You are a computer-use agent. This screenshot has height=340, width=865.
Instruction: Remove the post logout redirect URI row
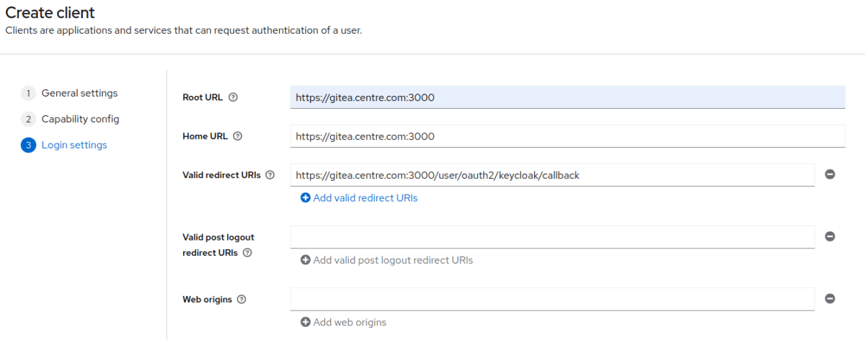pyautogui.click(x=830, y=236)
